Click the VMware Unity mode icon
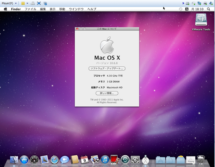Screen dimensions: 215x167 45,3
